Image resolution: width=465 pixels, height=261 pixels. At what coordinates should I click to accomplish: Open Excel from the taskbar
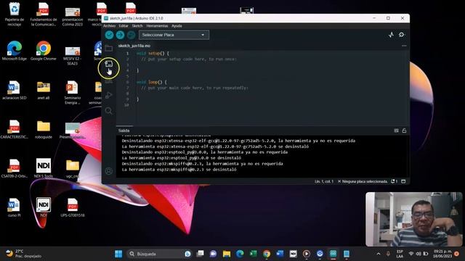[254, 254]
